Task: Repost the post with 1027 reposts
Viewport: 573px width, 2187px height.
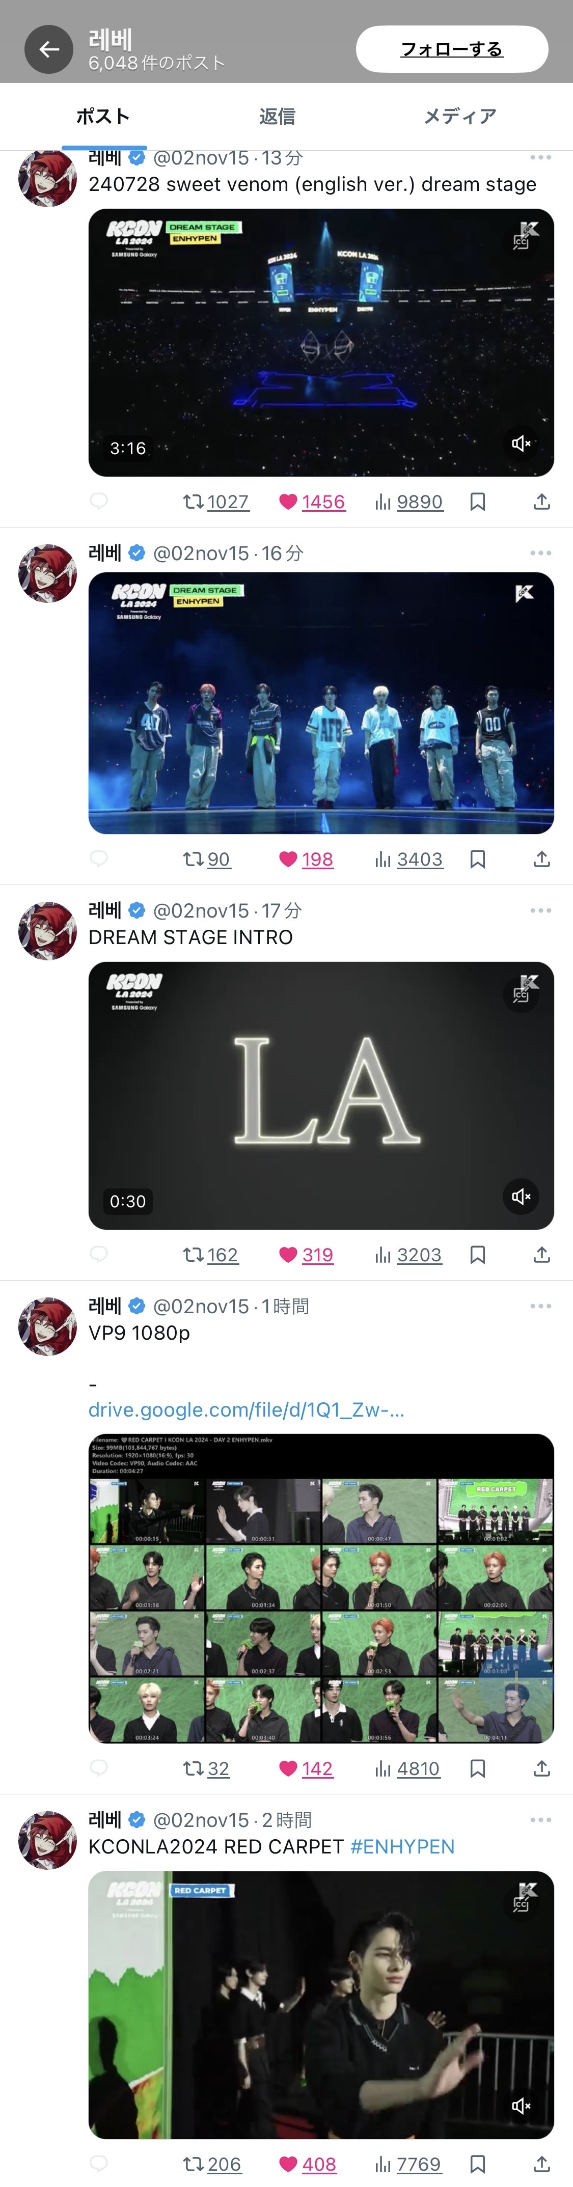Action: click(215, 502)
